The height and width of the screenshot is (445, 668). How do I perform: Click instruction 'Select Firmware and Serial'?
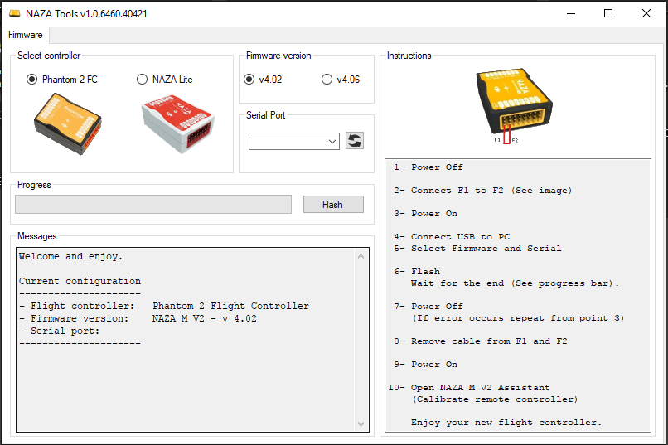click(x=477, y=249)
